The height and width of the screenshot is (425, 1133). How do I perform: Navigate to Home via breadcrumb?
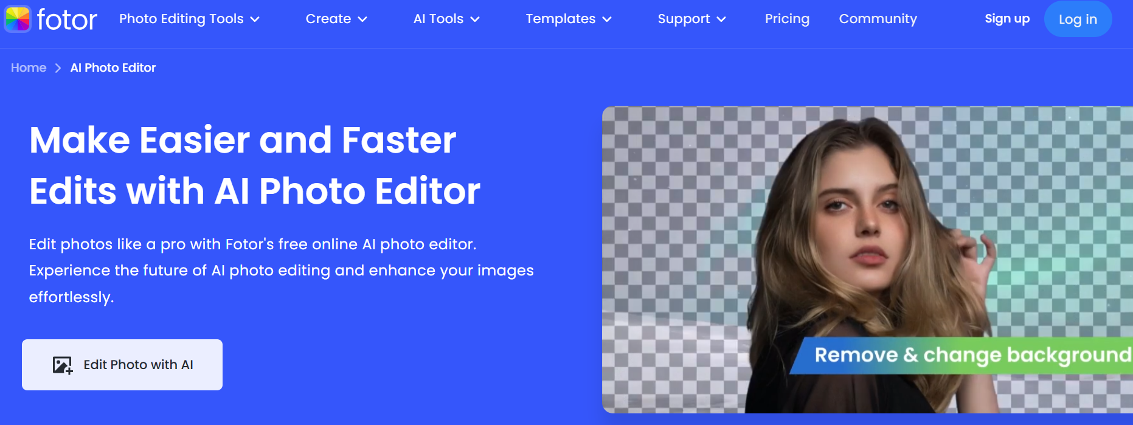click(x=29, y=67)
